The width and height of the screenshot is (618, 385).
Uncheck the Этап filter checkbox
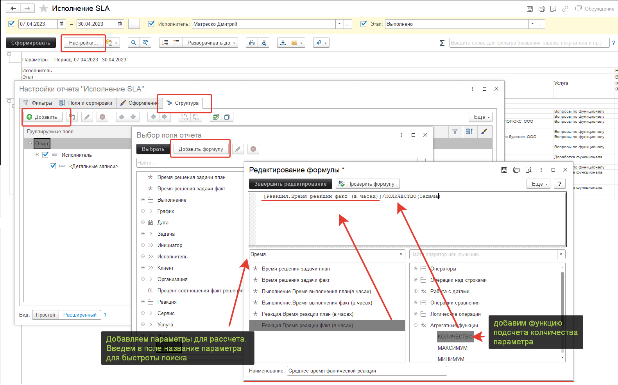point(364,24)
